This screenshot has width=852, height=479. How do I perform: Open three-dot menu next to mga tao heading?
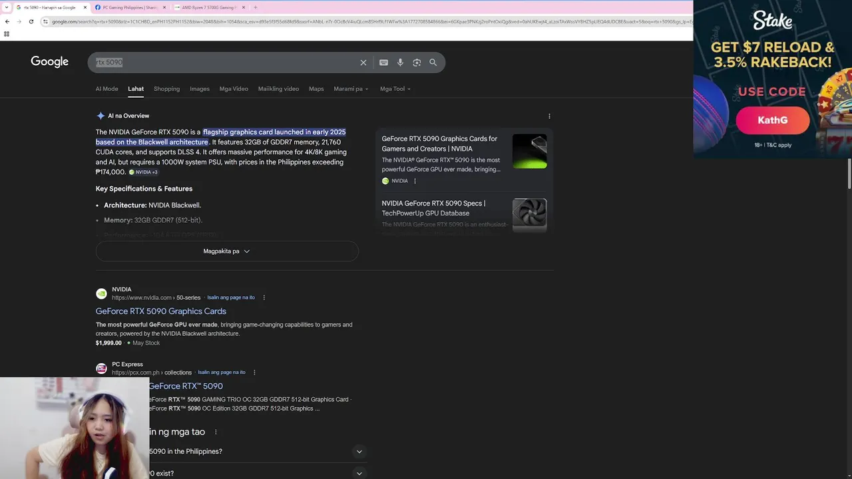point(215,432)
